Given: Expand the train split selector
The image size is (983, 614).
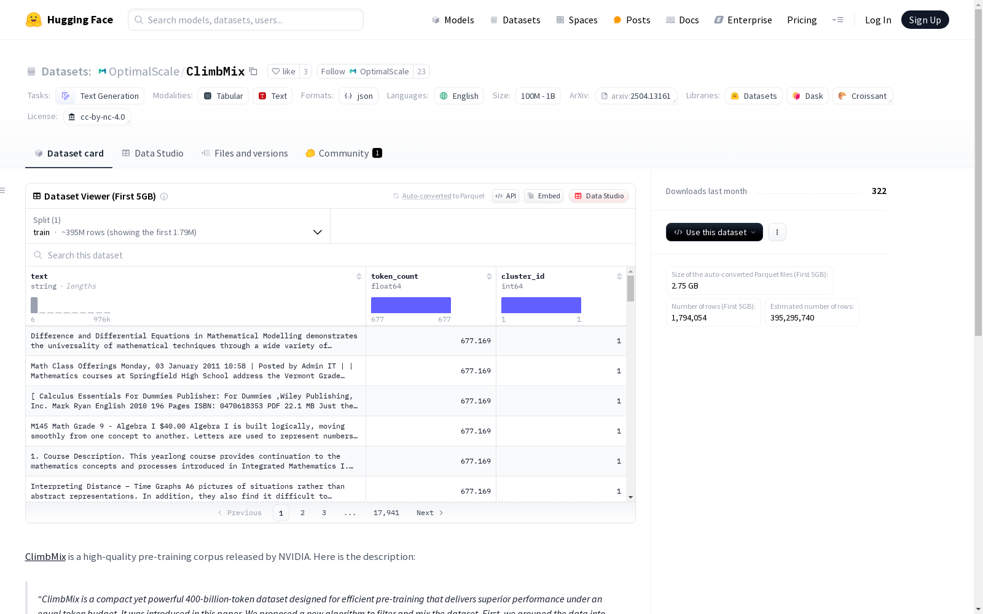Looking at the screenshot, I should [x=178, y=226].
